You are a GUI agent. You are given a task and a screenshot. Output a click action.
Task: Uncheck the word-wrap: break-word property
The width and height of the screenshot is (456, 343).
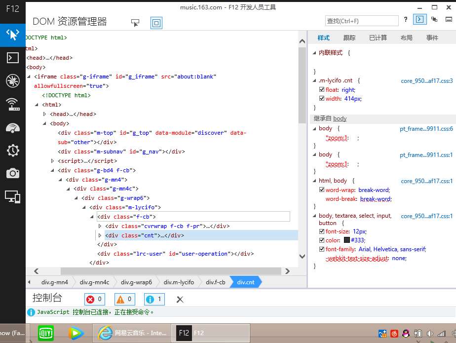pyautogui.click(x=322, y=190)
